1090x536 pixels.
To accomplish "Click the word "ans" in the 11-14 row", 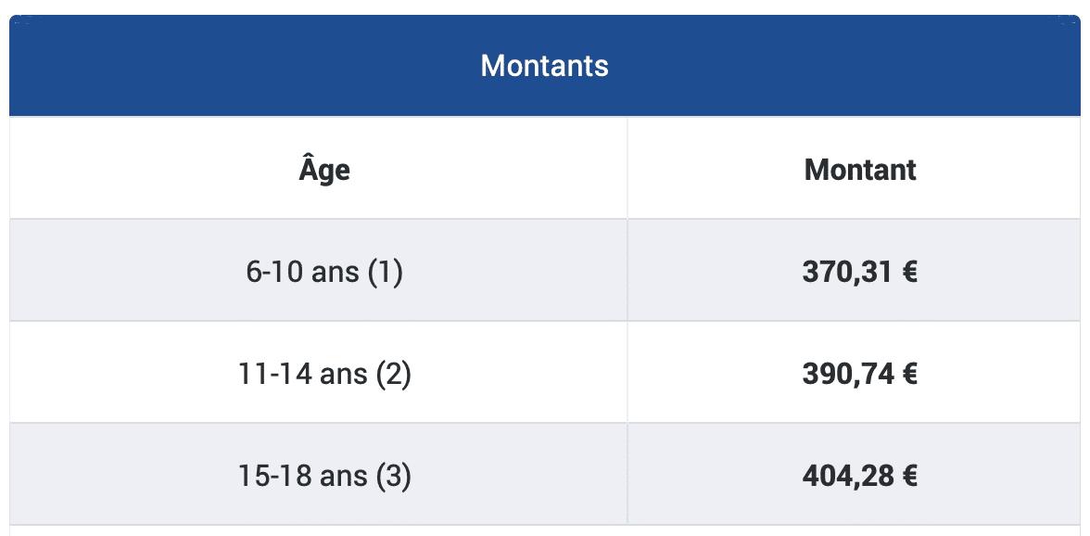I will [x=343, y=374].
